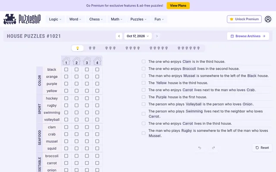Click the house 1 column icon
Image resolution: width=276 pixels, height=172 pixels.
point(66,61)
